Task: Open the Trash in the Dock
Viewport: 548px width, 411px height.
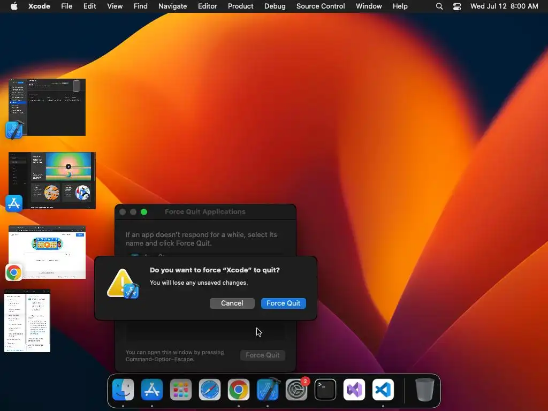Action: tap(424, 390)
